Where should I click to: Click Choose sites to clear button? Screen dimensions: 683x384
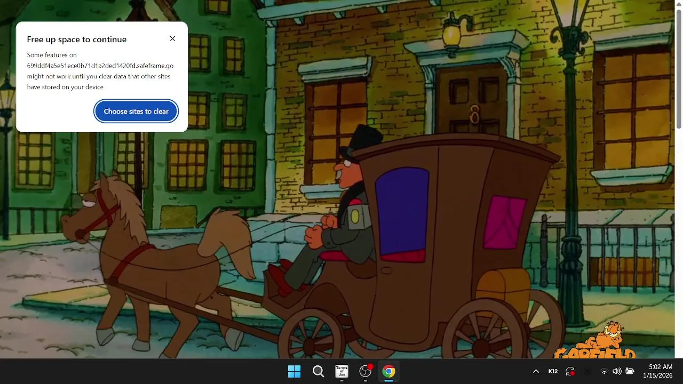pos(136,111)
